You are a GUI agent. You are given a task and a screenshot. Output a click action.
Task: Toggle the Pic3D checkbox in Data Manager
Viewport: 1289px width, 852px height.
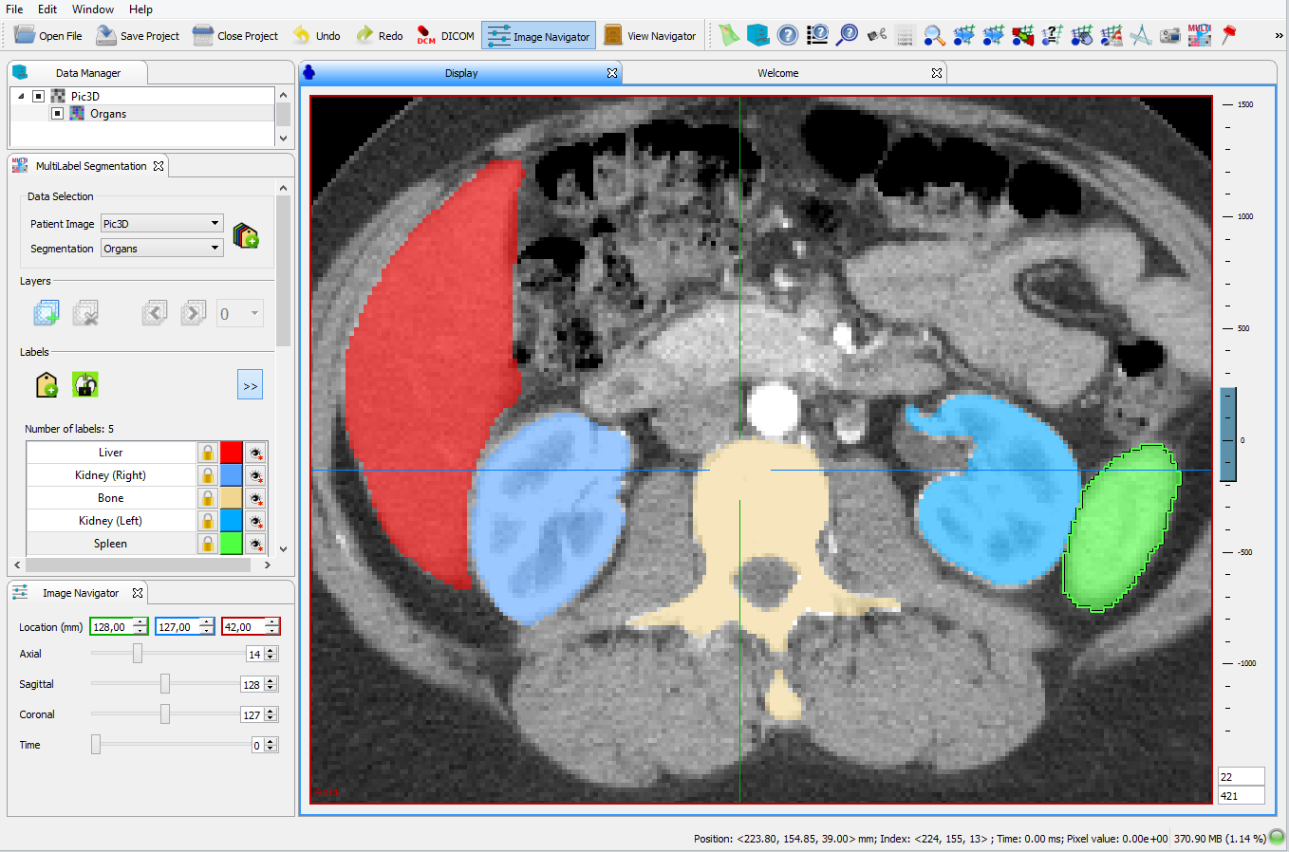[38, 96]
